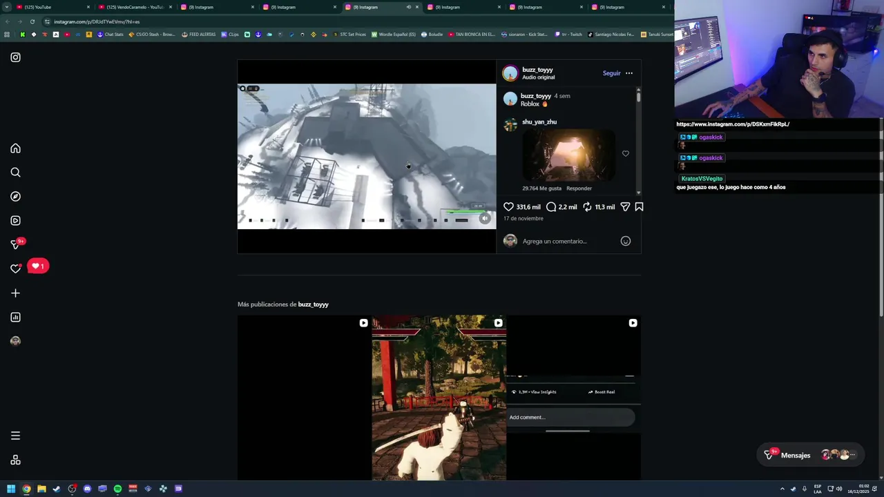Open the dashboard insights icon in sidebar

pos(15,318)
